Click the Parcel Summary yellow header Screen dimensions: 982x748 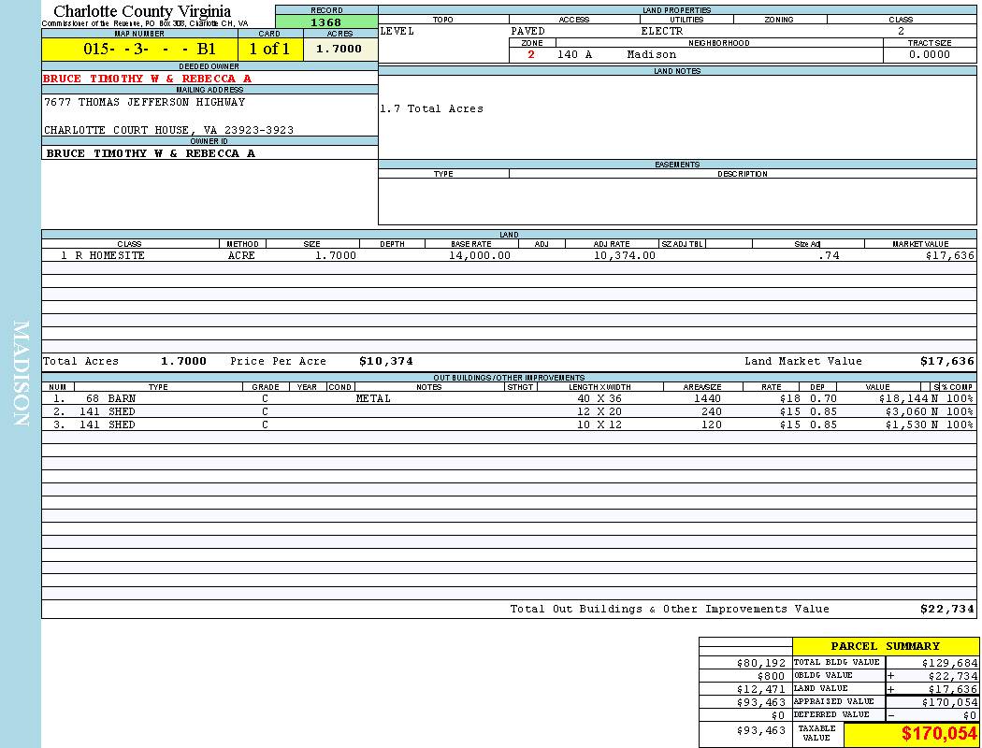point(885,646)
